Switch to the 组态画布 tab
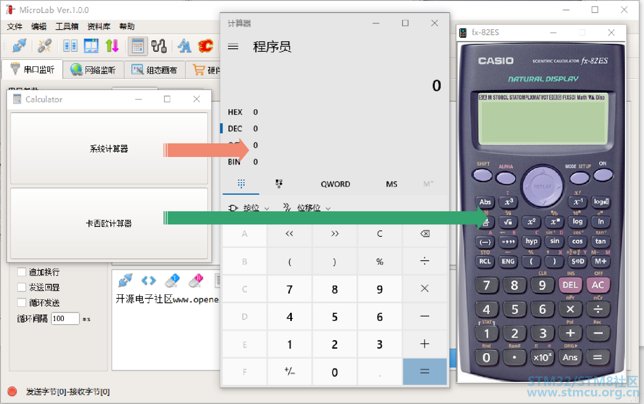This screenshot has width=644, height=404. coord(154,70)
